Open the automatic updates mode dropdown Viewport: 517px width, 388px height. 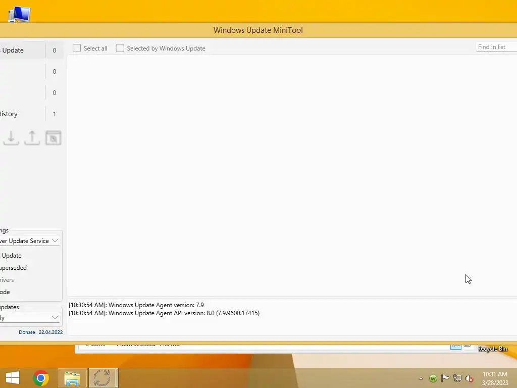tap(30, 317)
